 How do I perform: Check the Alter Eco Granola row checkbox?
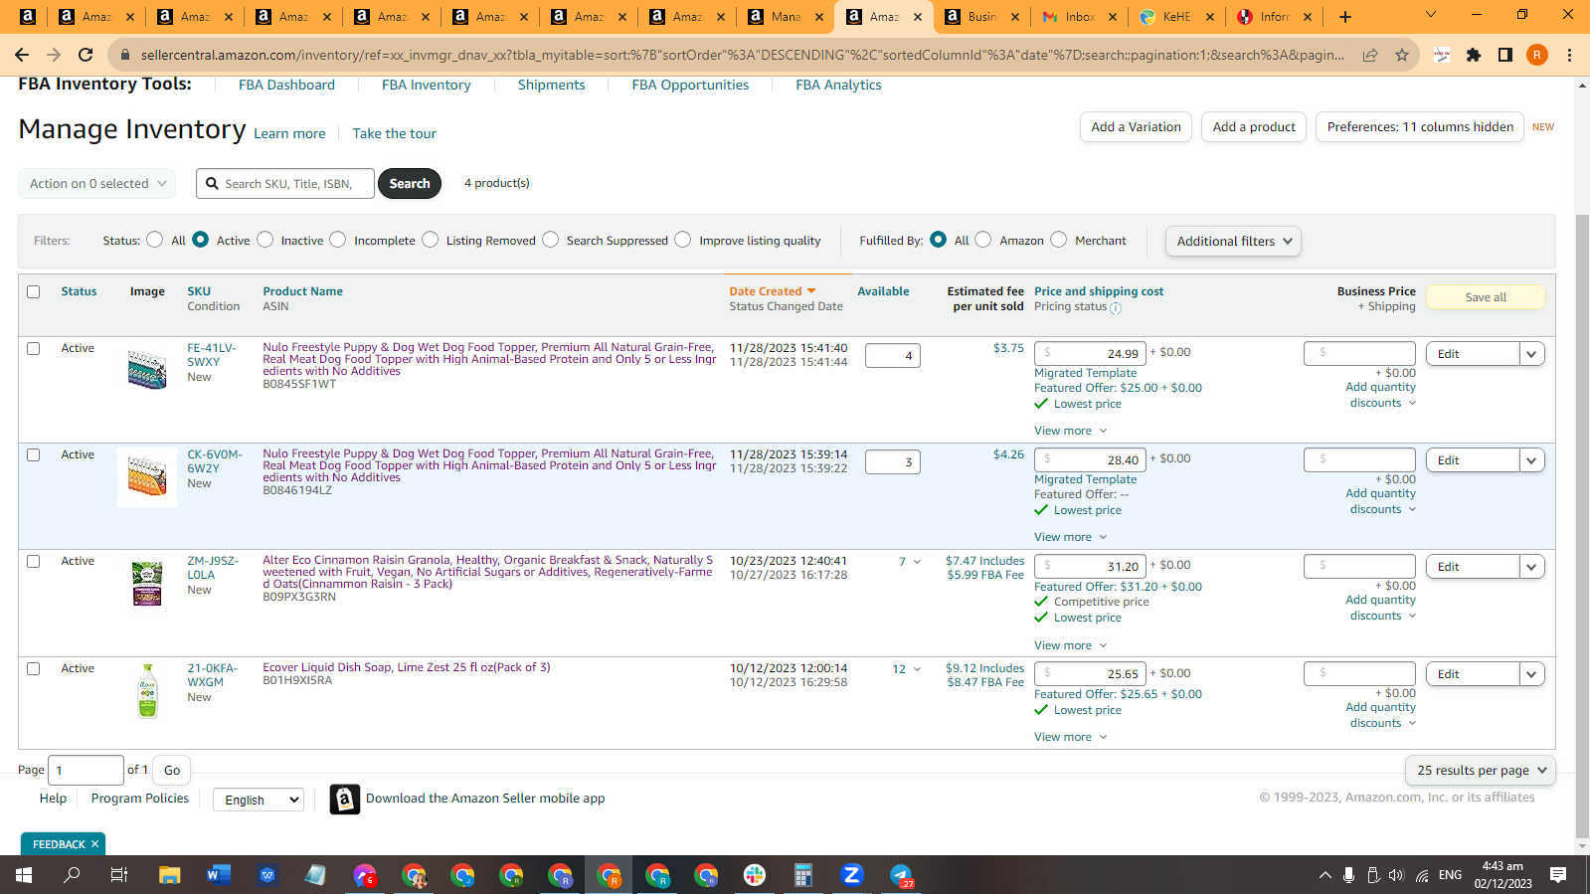coord(34,561)
